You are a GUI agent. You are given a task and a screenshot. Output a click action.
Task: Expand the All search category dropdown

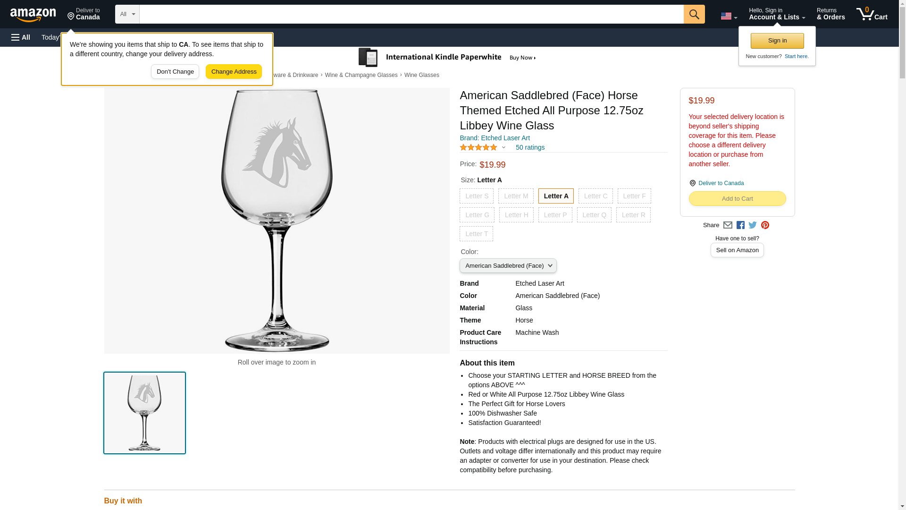pos(127,14)
